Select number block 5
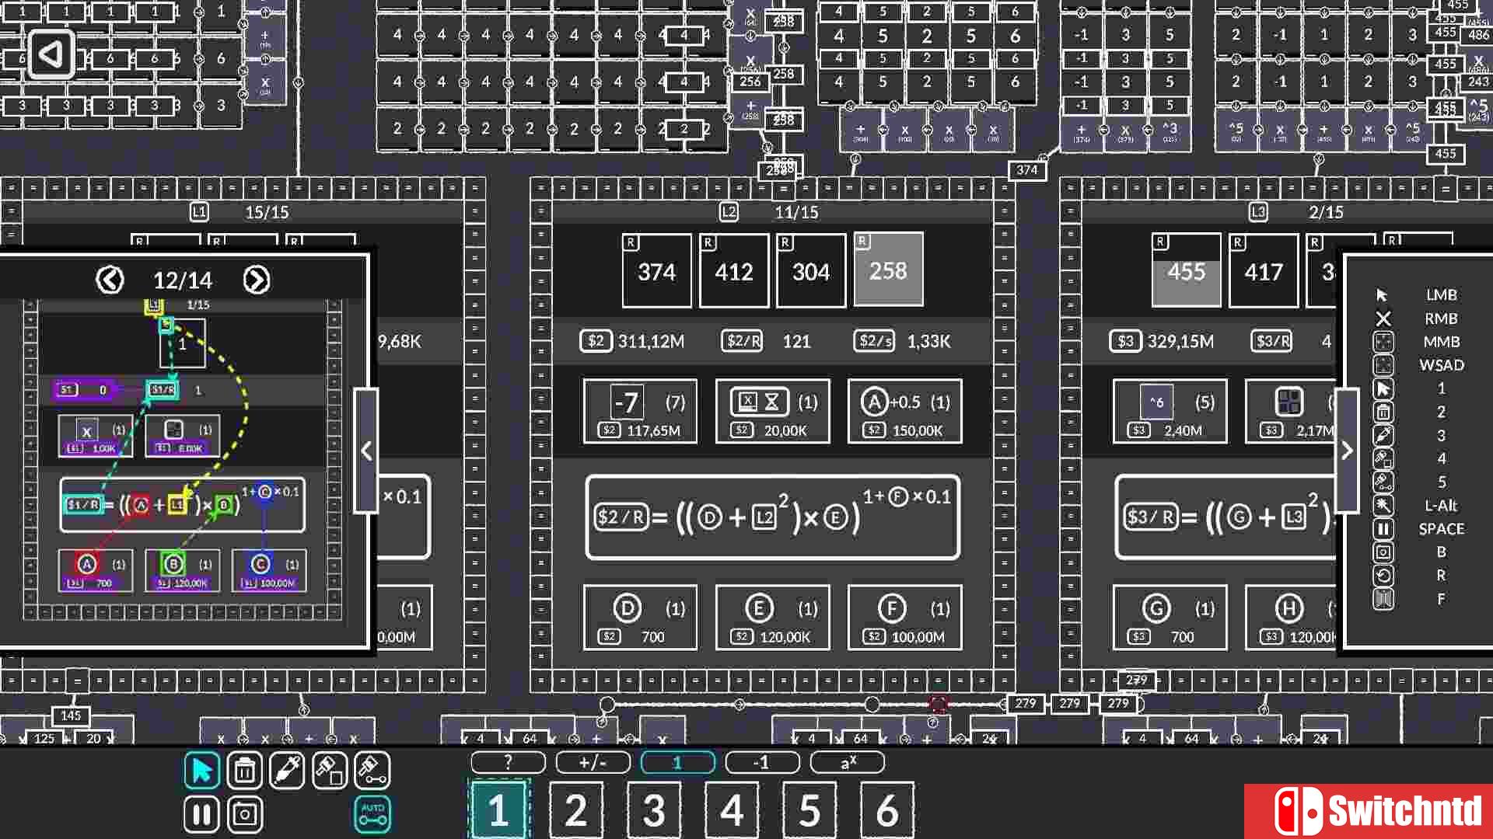 pyautogui.click(x=809, y=810)
